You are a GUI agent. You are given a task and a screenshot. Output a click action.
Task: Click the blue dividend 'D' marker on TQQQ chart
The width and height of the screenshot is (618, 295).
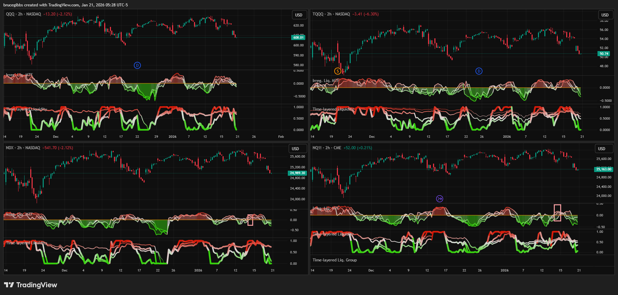click(x=479, y=71)
